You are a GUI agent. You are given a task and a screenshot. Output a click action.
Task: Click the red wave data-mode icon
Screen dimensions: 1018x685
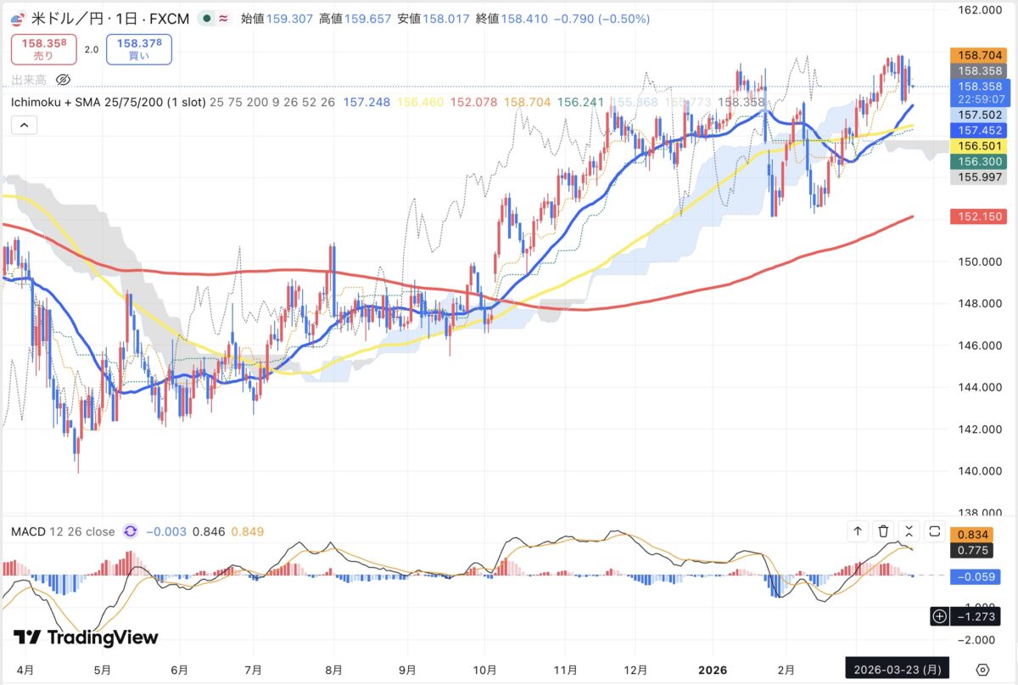click(224, 18)
